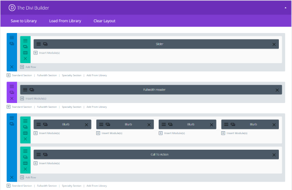Delete the third blue section
This screenshot has width=292, height=190.
[x=12, y=177]
